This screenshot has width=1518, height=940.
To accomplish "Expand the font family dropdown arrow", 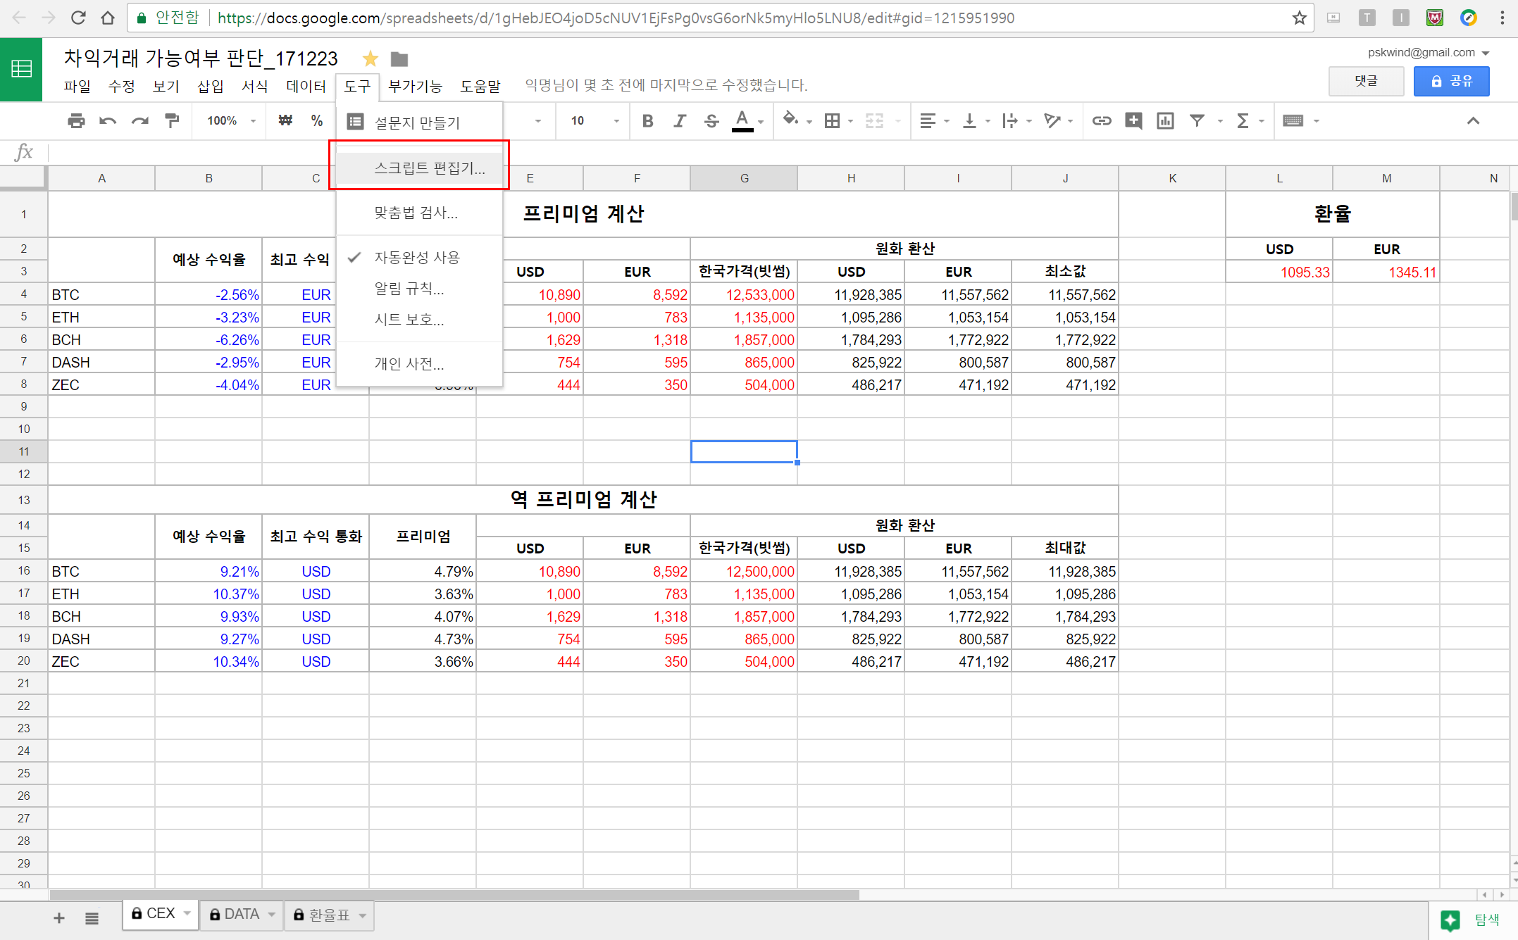I will click(538, 121).
